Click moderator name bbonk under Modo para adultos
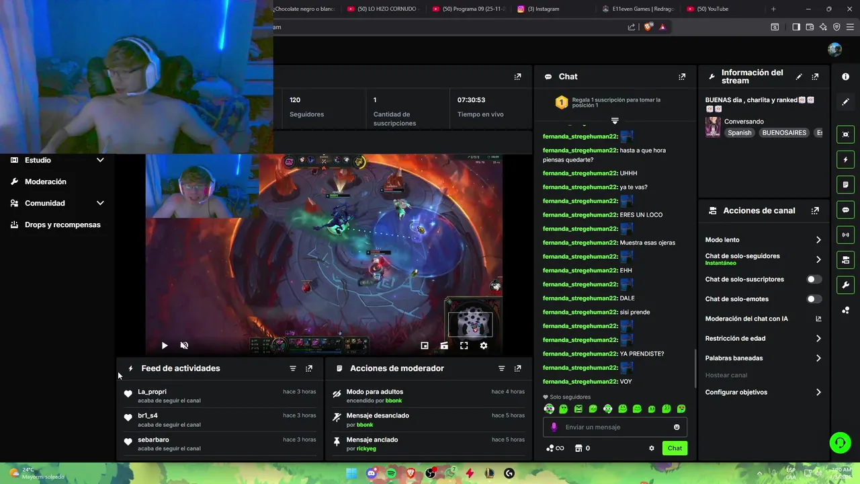Viewport: 860px width, 484px height. tap(393, 401)
